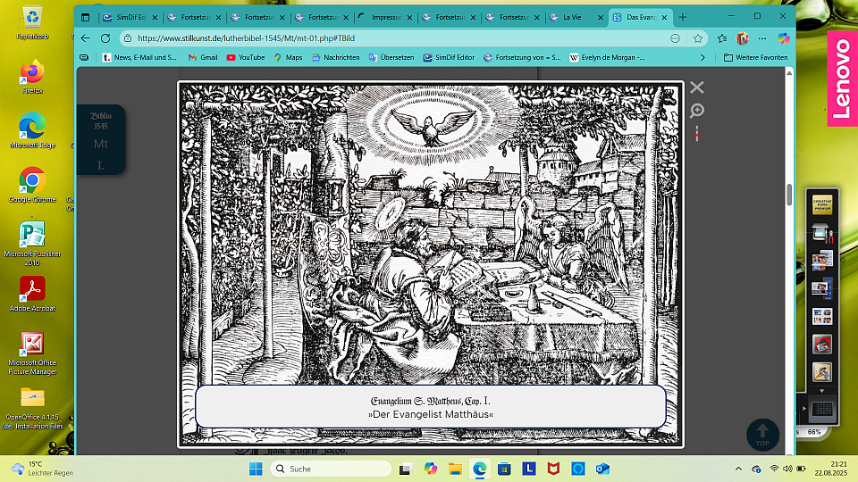The image size is (858, 482).
Task: Open the Weitere Favoriten folder
Action: [756, 57]
